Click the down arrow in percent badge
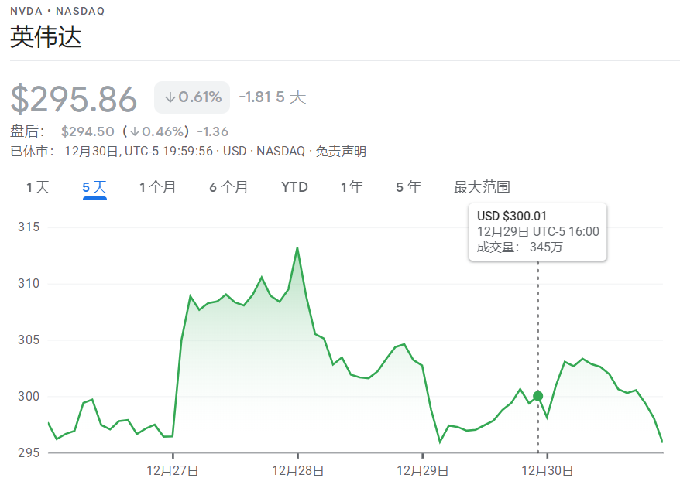The image size is (680, 488). coord(170,97)
